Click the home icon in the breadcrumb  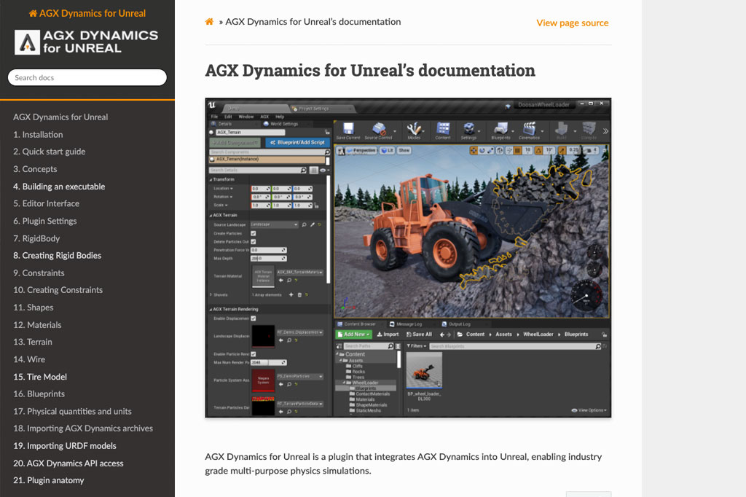coord(209,21)
